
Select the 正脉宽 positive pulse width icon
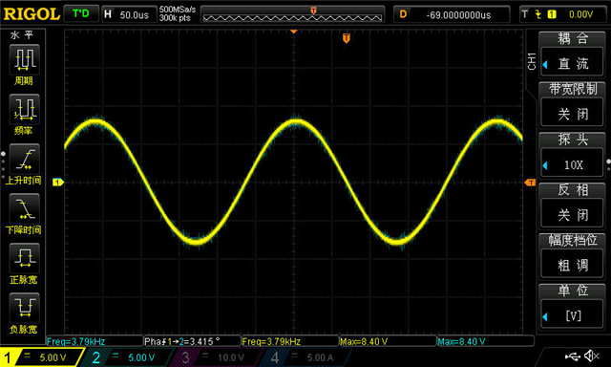(24, 258)
